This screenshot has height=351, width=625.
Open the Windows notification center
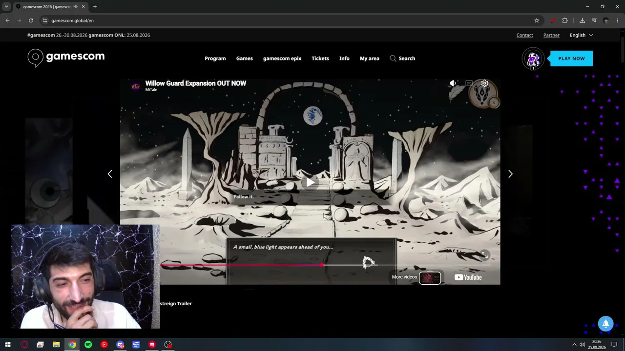click(614, 345)
